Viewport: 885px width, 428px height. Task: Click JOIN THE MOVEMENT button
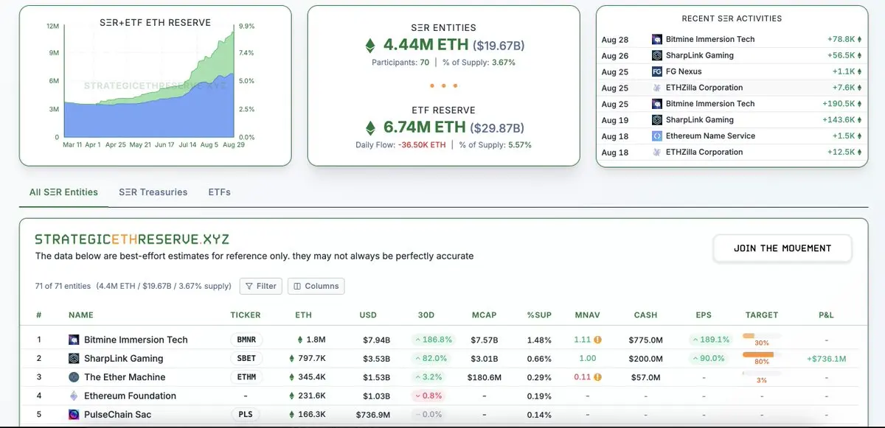782,249
